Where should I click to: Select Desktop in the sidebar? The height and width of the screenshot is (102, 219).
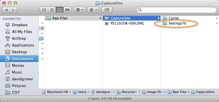(x=19, y=52)
